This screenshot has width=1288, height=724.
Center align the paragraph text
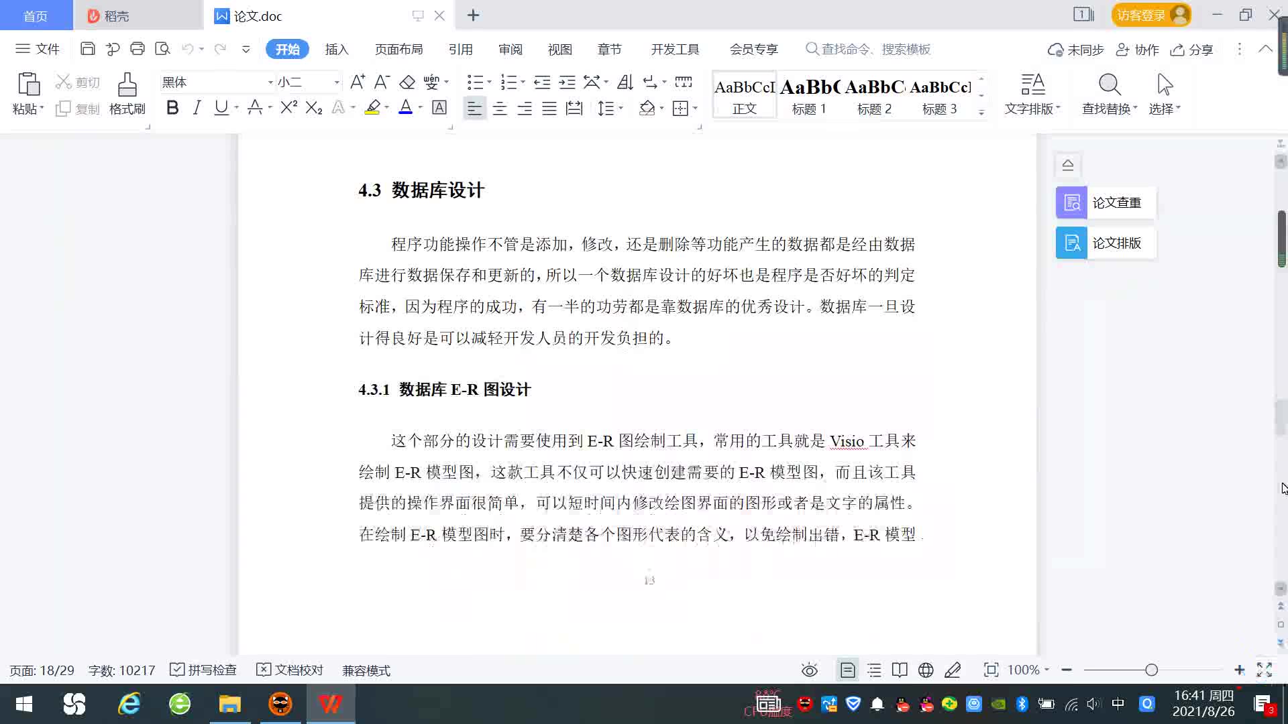coord(499,109)
